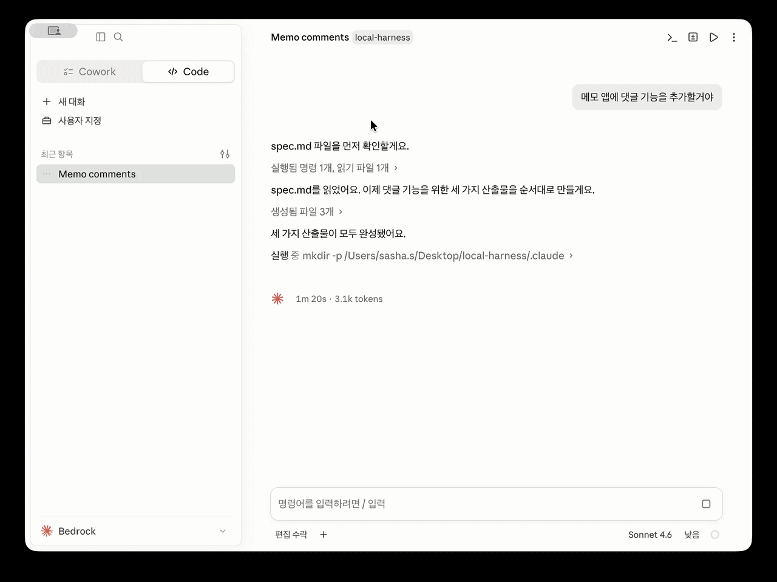Click the 1m 20s · 3.1k tokens status
Image resolution: width=777 pixels, height=582 pixels.
point(339,299)
